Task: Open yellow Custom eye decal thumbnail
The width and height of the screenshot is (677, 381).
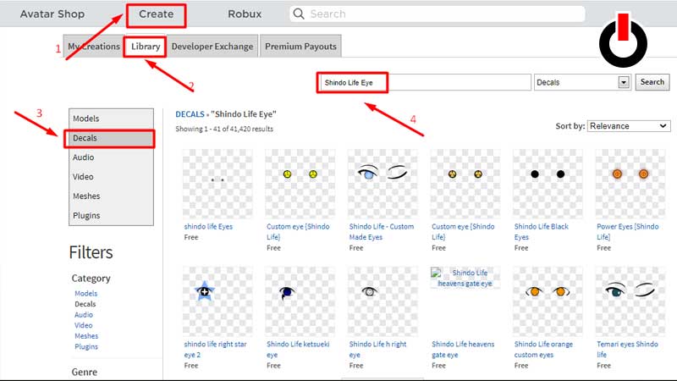Action: 300,184
